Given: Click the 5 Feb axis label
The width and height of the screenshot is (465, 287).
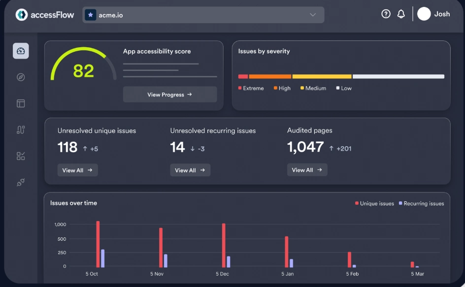Looking at the screenshot, I should point(352,274).
